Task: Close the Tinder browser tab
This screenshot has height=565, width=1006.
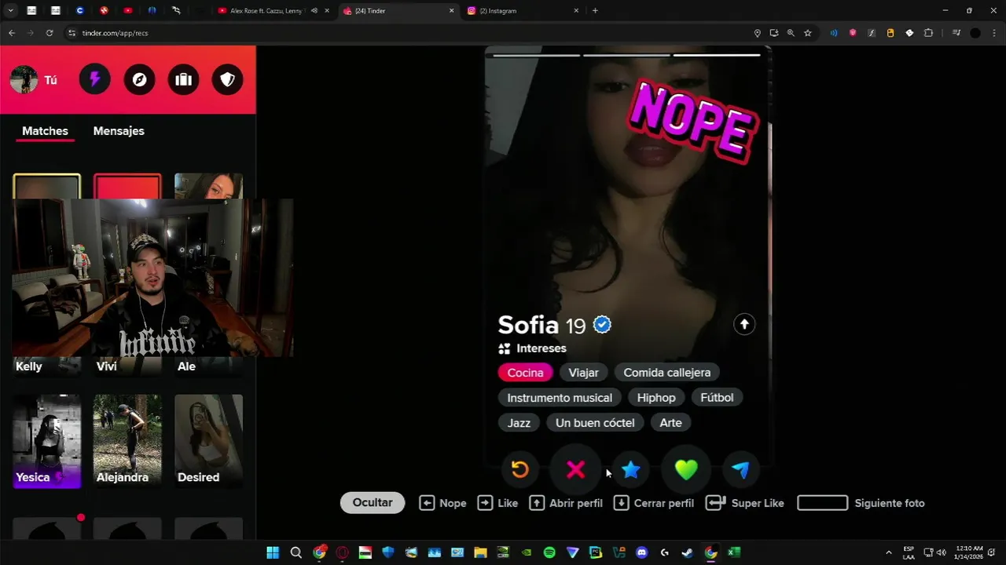Action: coord(451,11)
